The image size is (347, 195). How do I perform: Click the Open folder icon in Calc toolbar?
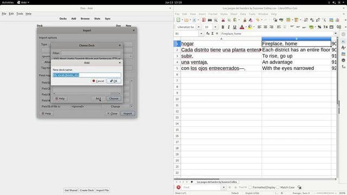pyautogui.click(x=187, y=20)
